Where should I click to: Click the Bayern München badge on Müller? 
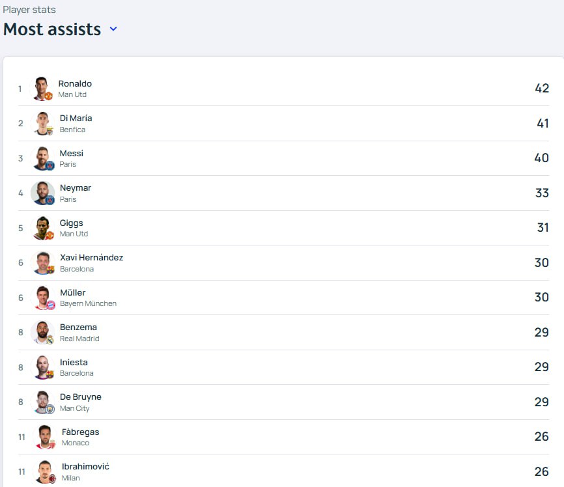(x=51, y=305)
